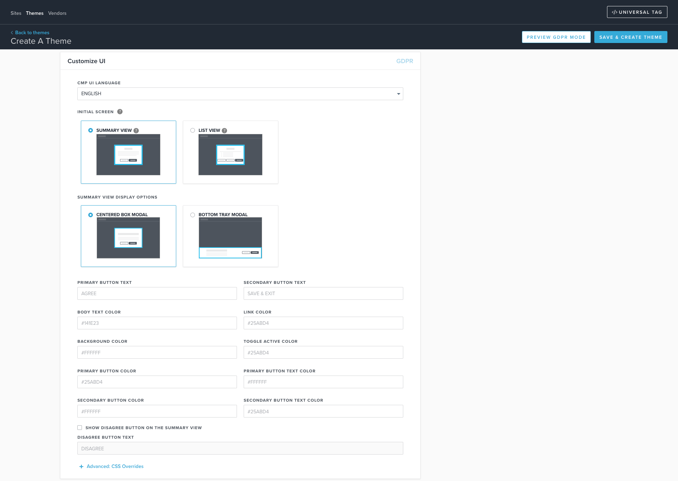The image size is (678, 481).
Task: Click the Summary View preview thumbnail
Action: tap(128, 154)
